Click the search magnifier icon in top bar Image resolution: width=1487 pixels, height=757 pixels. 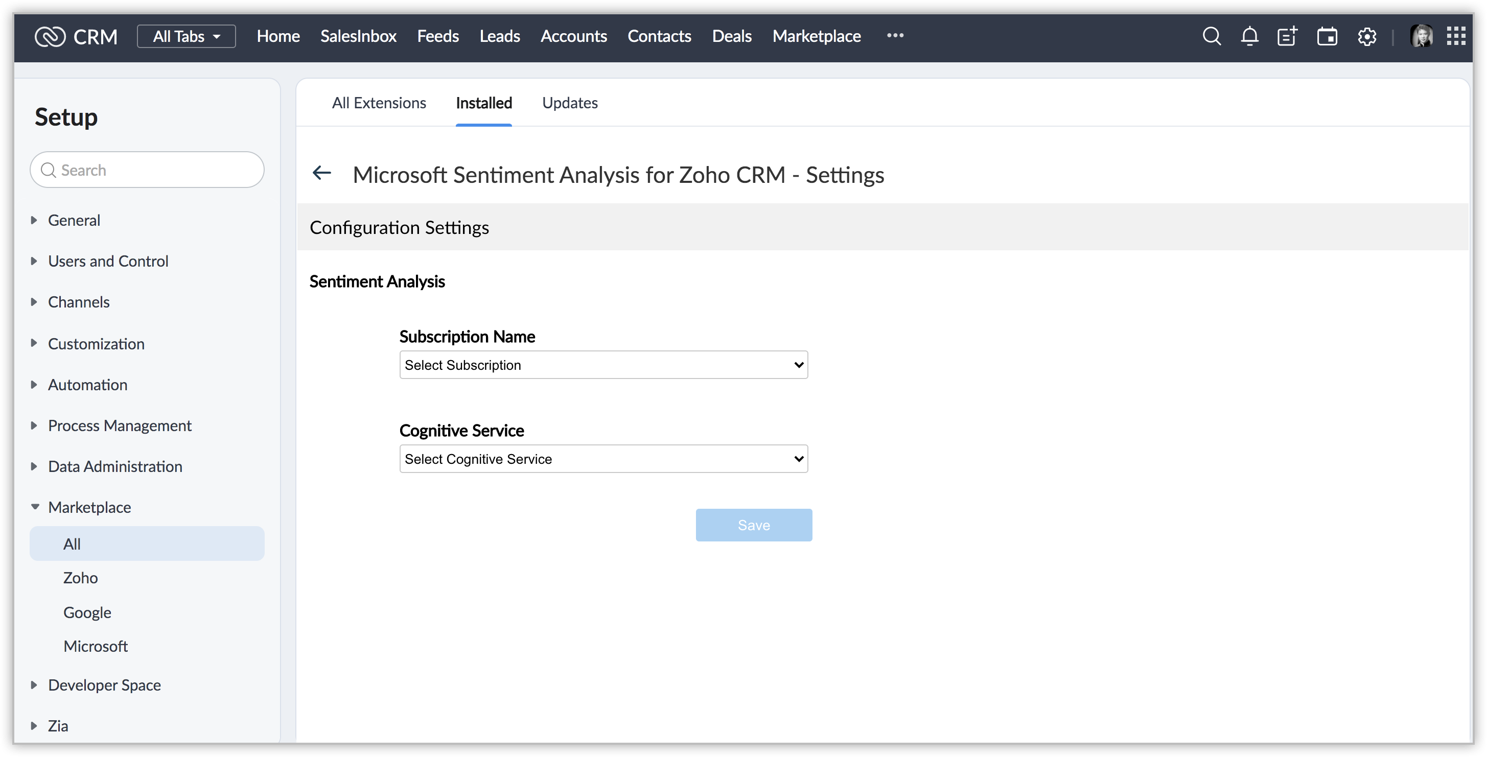pos(1211,36)
